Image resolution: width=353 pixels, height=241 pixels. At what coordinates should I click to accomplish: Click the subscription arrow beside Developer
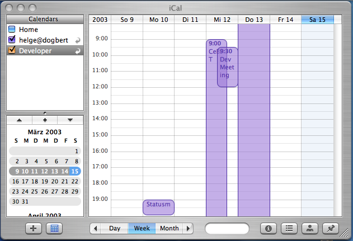[78, 51]
